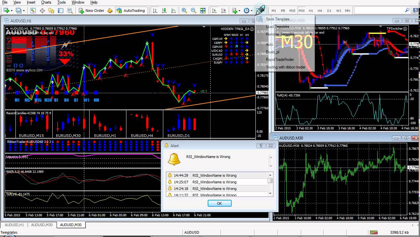
Task: Open the Navigator folder-star icon
Action: click(51, 11)
